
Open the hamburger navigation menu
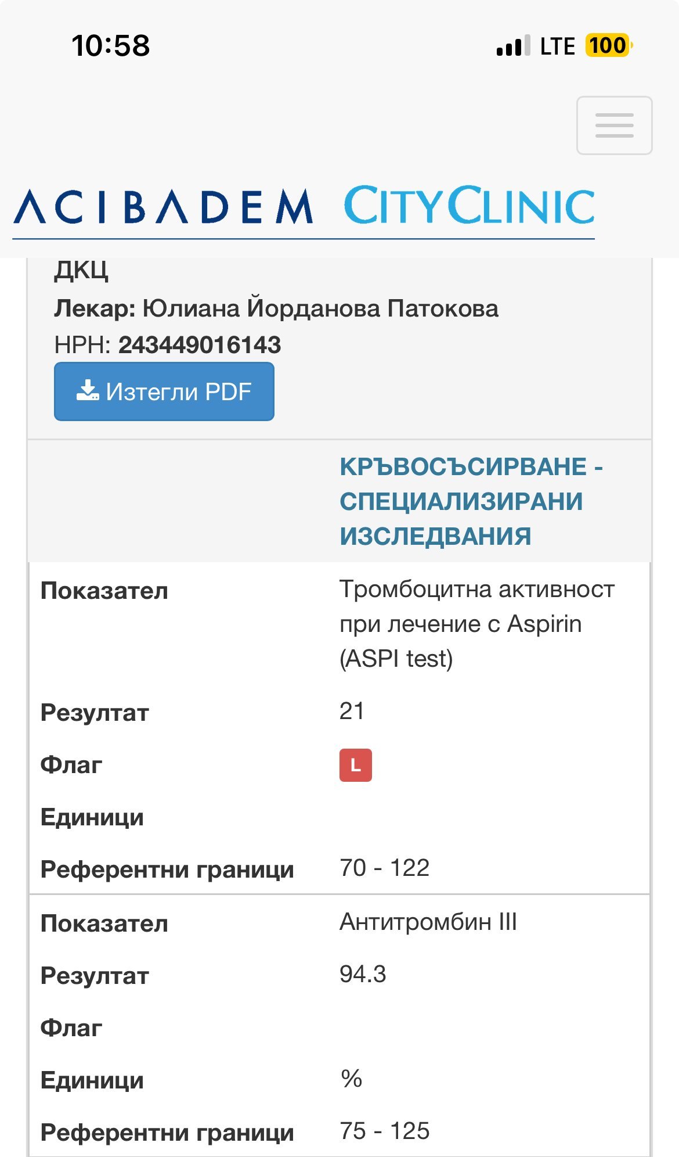(x=614, y=125)
